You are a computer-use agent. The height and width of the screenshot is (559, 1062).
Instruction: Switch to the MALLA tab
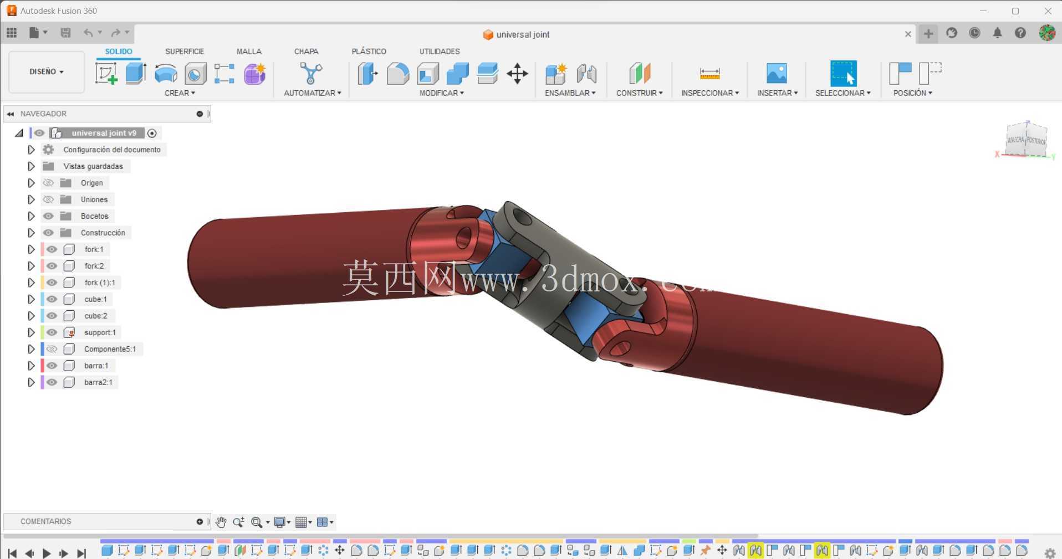pos(249,52)
